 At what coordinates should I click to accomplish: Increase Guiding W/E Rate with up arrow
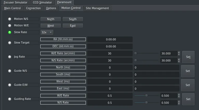(x=179, y=94)
